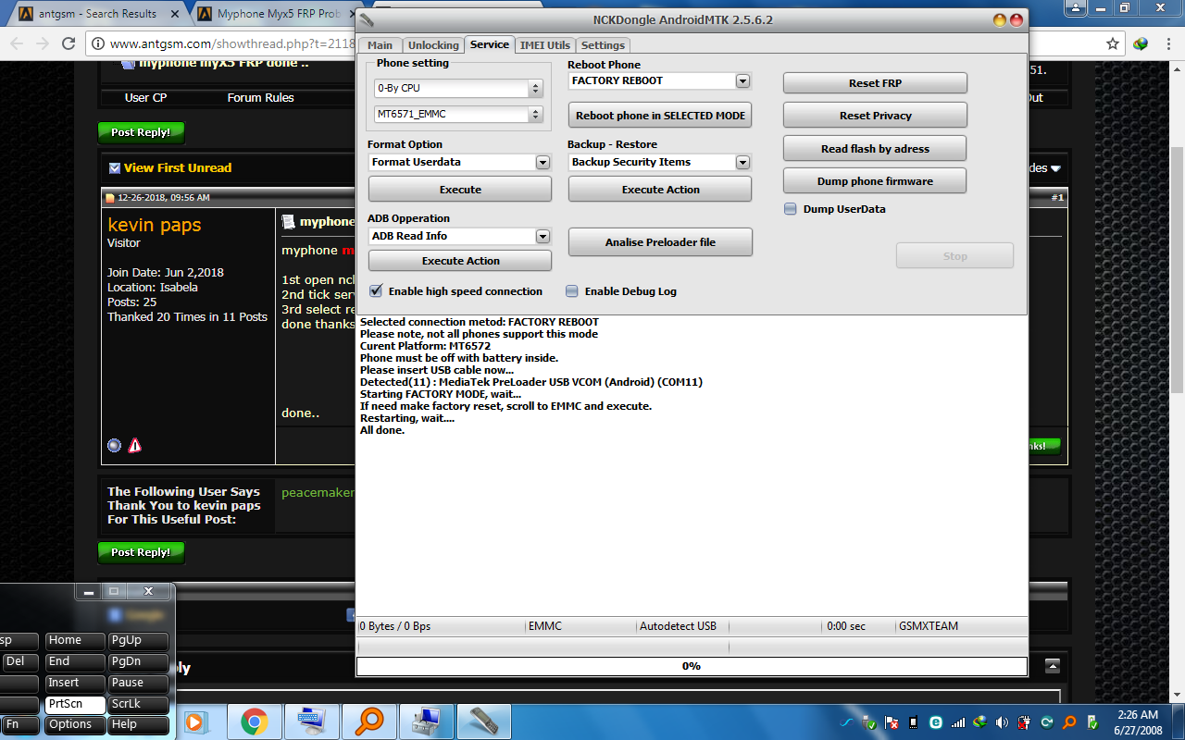Open the Forum Rules link
Screen dimensions: 1185x740
click(260, 97)
